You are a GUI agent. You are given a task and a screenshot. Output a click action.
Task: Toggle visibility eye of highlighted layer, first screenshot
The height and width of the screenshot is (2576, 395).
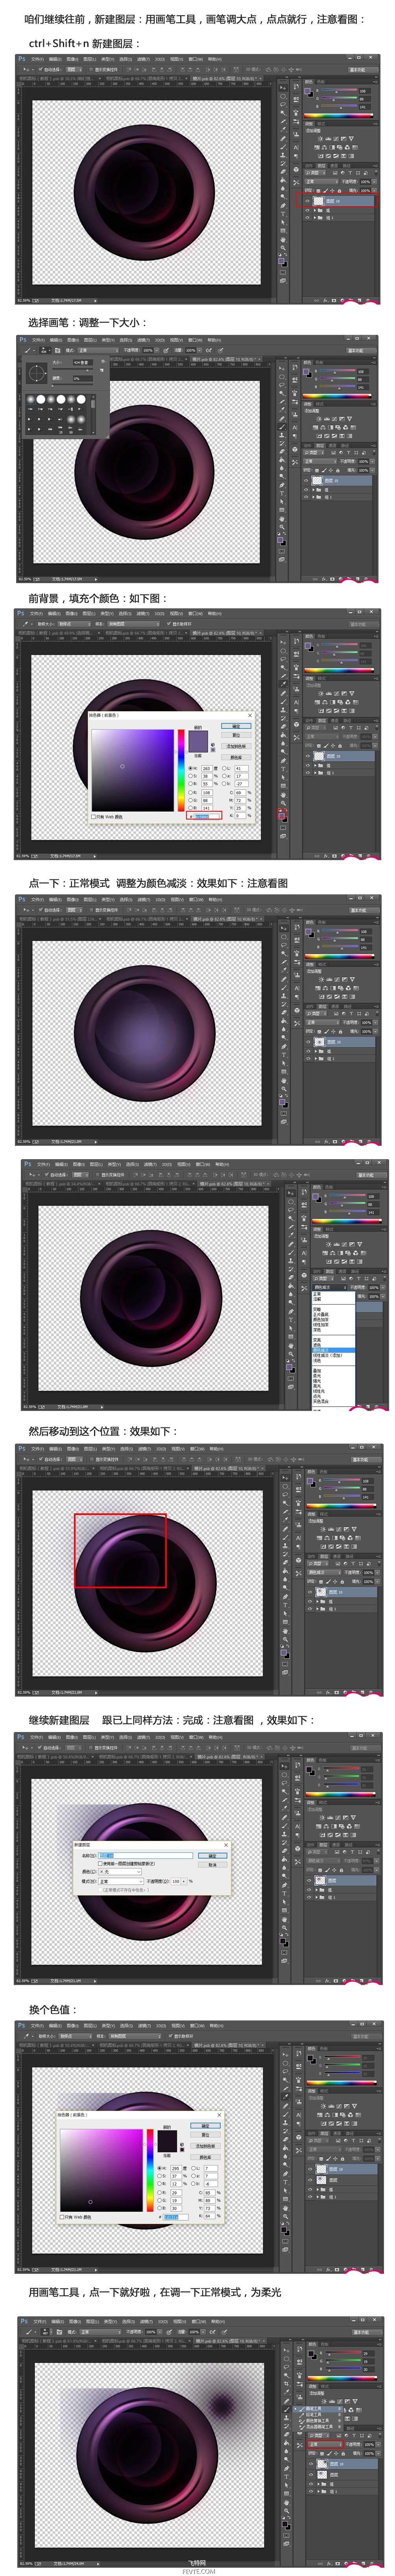307,201
